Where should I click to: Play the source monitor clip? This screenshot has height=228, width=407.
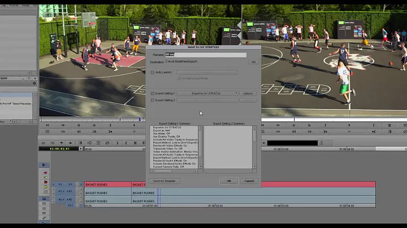134,125
